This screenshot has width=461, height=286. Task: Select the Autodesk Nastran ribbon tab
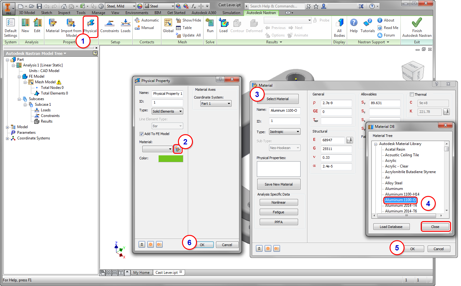coord(261,13)
